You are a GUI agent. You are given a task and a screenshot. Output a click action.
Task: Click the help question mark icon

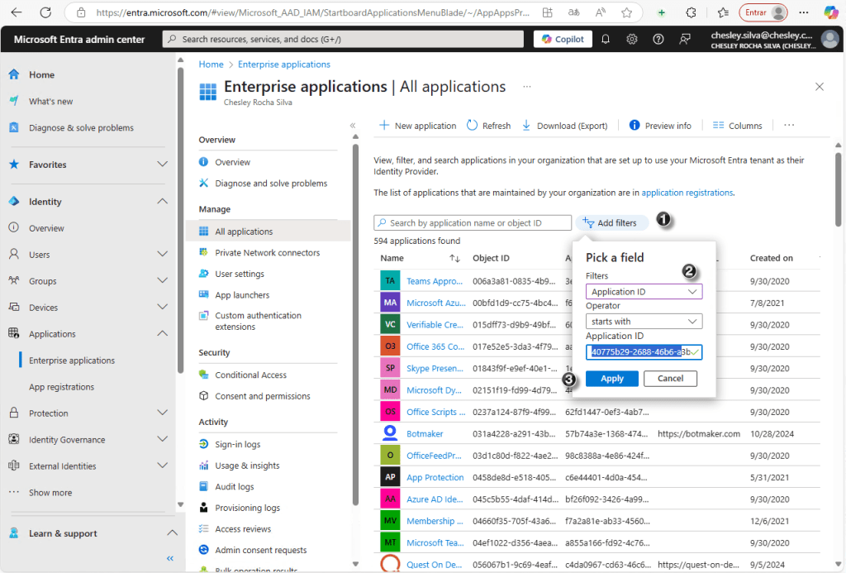pos(658,39)
